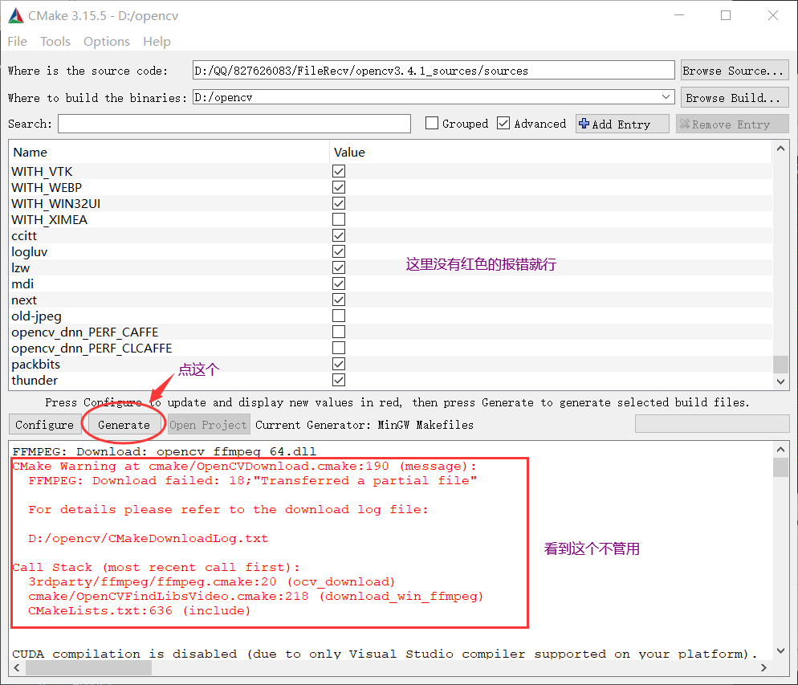798x685 pixels.
Task: Enable the Grouped checkbox
Action: pos(432,123)
